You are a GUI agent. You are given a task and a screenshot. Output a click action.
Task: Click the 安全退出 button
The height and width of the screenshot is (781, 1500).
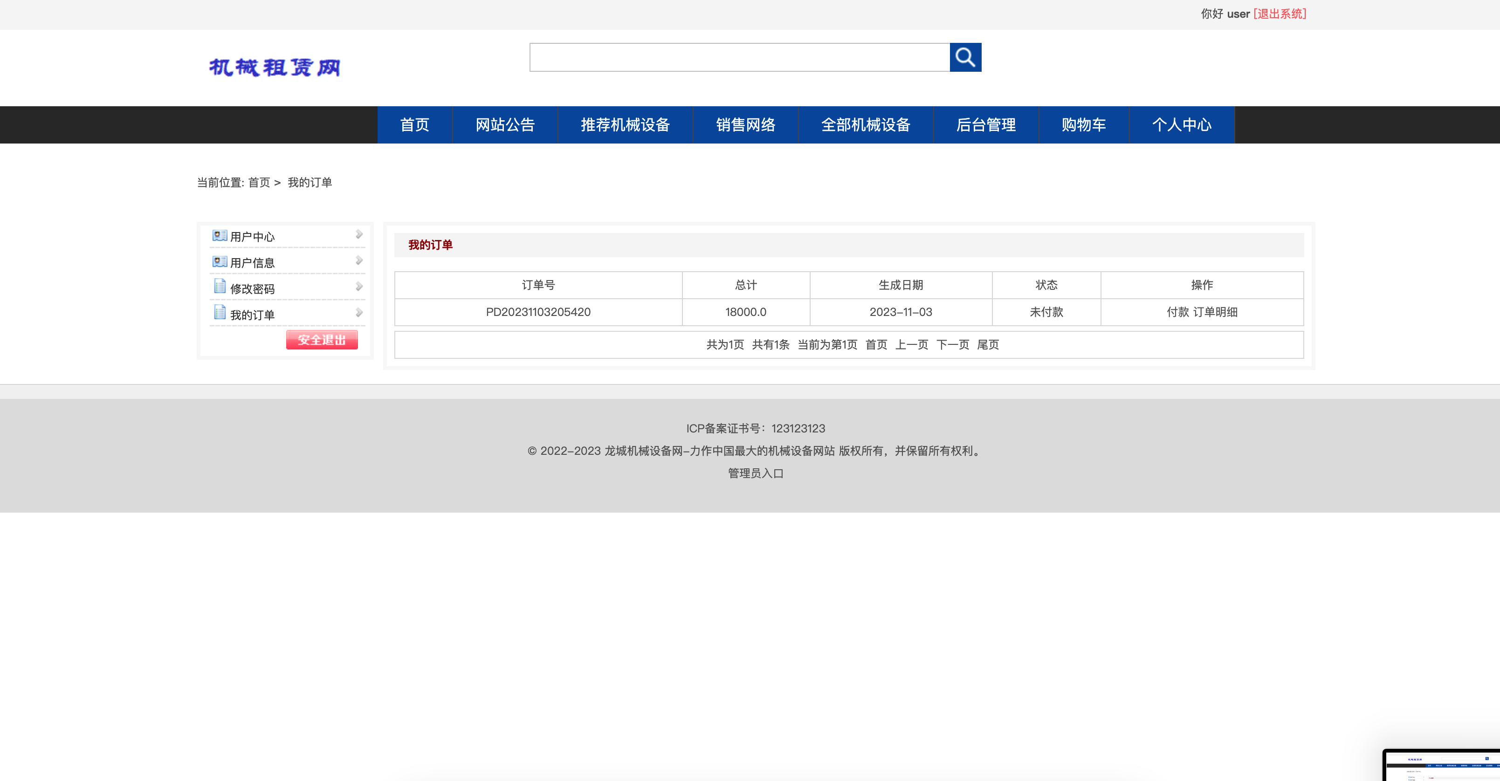[x=322, y=340]
